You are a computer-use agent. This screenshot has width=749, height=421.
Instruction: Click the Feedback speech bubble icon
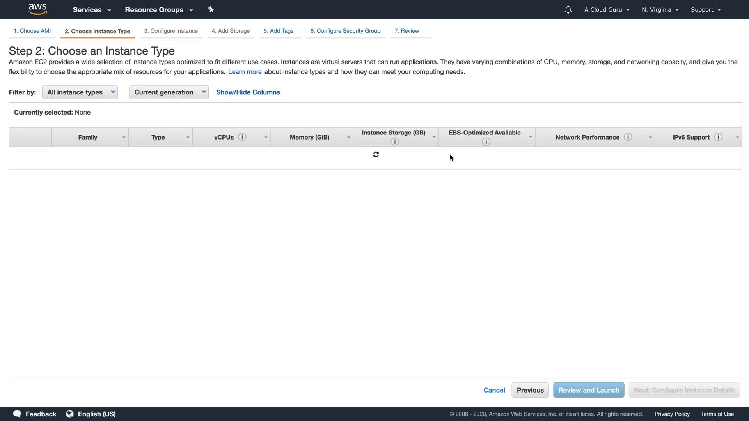17,414
